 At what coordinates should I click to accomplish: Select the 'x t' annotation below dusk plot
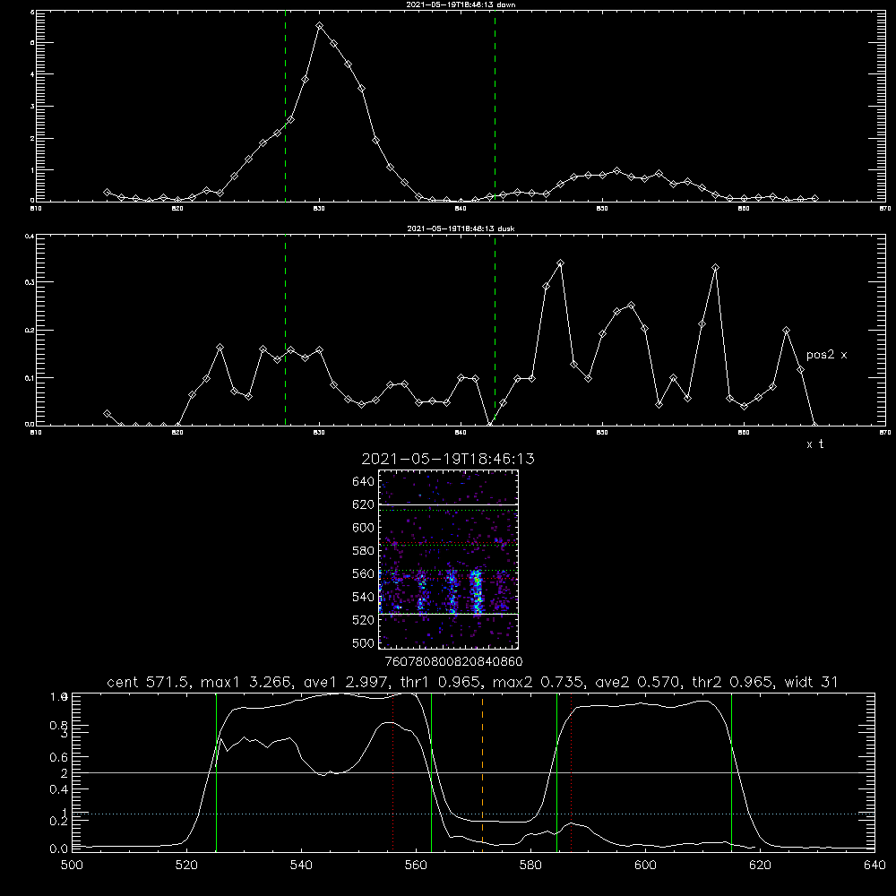(x=814, y=444)
